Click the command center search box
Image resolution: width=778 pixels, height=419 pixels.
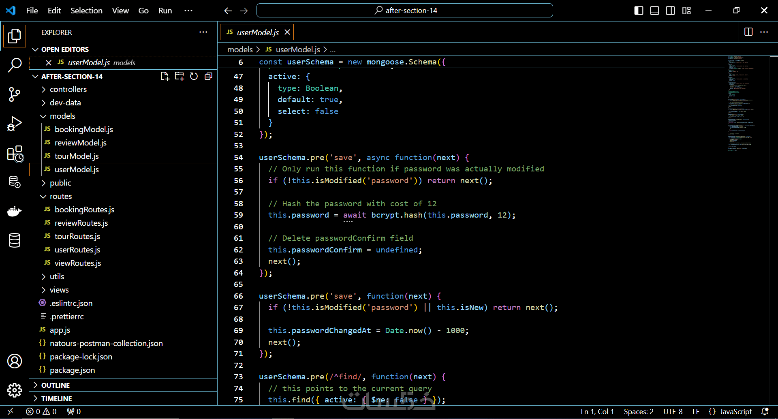[404, 11]
